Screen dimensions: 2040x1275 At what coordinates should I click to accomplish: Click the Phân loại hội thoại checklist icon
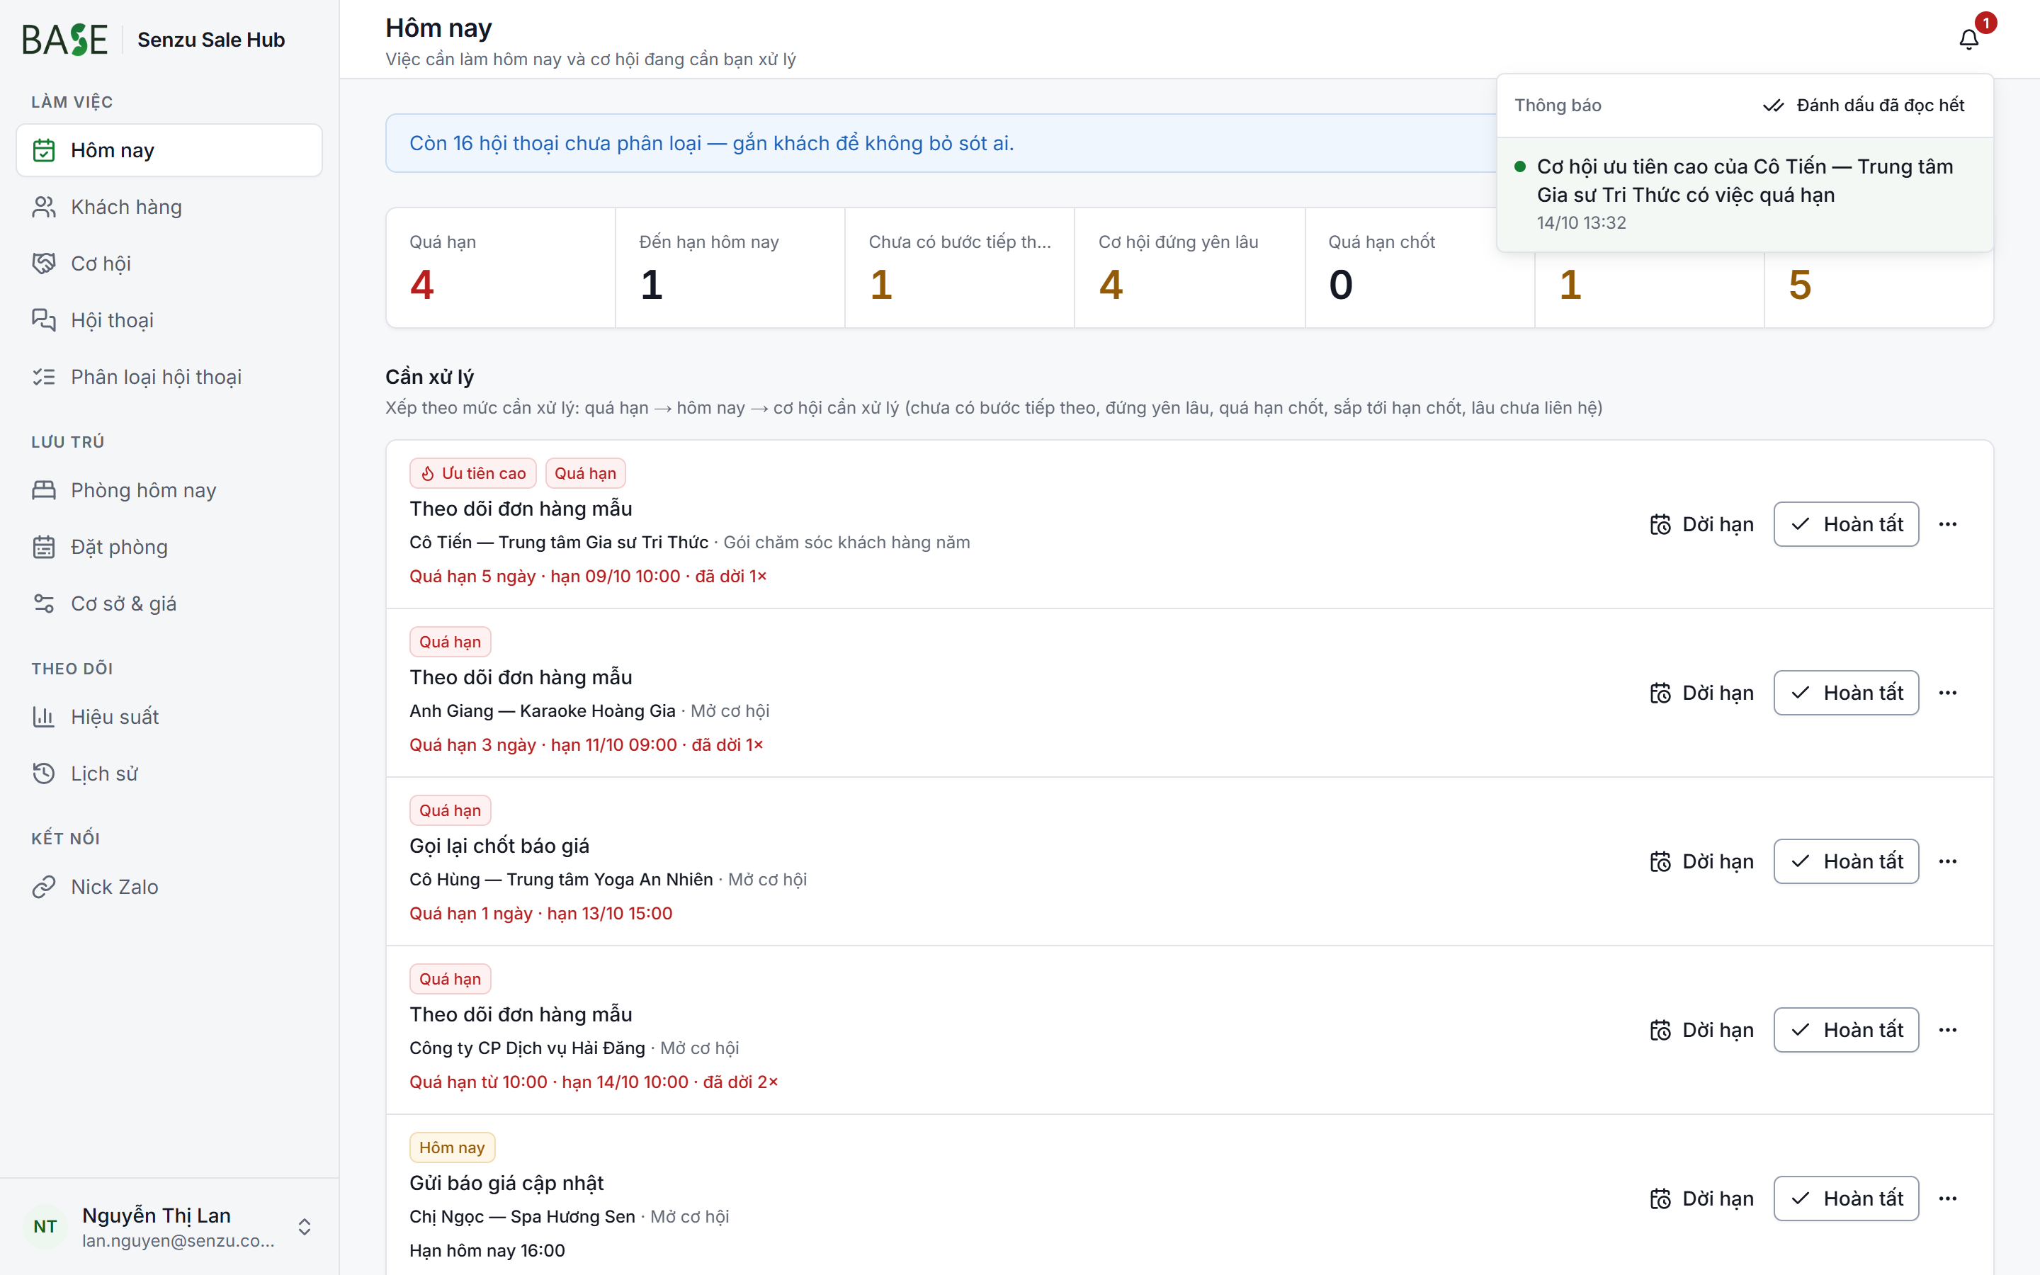coord(44,377)
